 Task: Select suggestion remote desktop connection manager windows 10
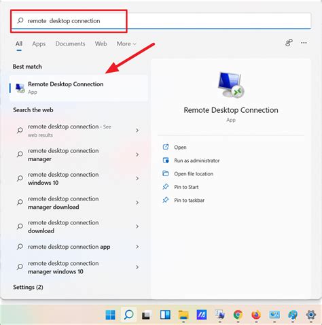click(x=63, y=267)
